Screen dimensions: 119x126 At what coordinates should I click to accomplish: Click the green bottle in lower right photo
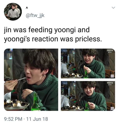point(87,107)
